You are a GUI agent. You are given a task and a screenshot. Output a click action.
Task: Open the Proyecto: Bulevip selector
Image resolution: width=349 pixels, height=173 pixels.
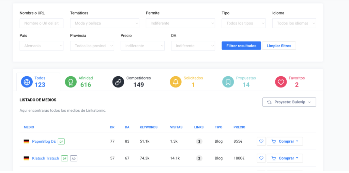click(x=289, y=102)
